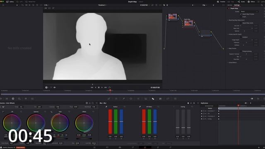
Task: Toggle Radius channel link icon
Action: tap(106, 107)
